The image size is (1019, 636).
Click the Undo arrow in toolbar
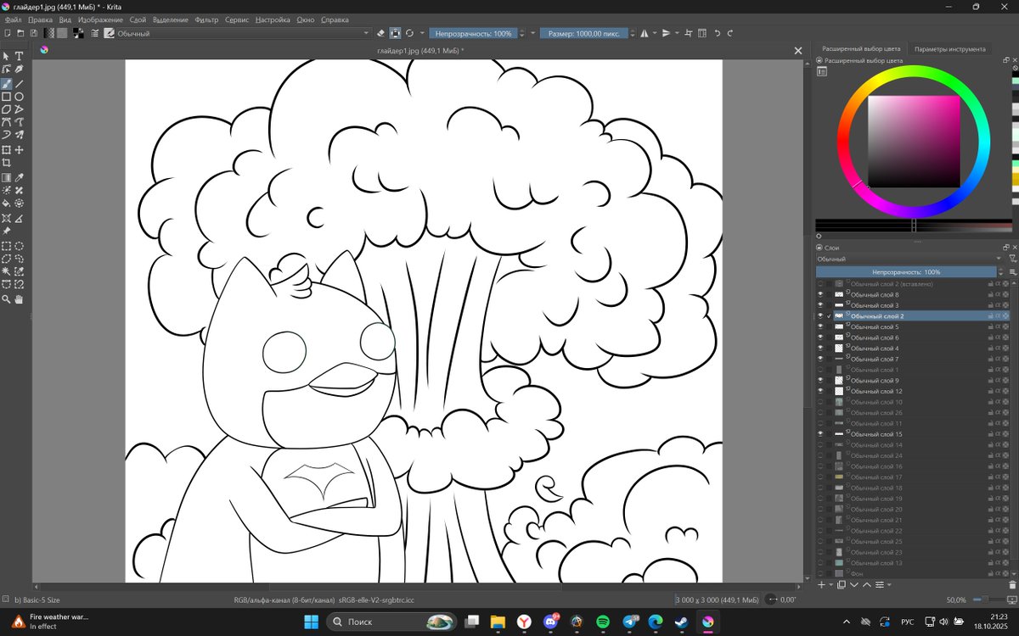718,33
